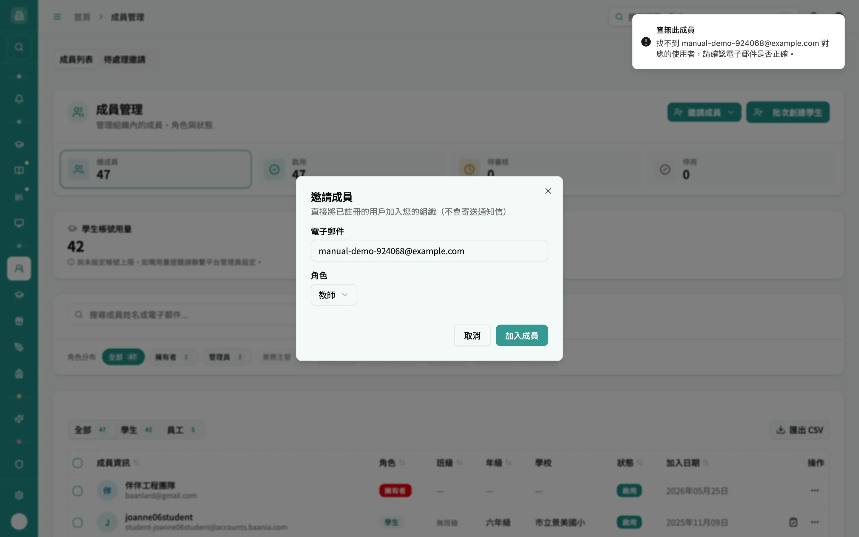Sort by 年級 column
This screenshot has height=537, width=859.
(x=498, y=463)
